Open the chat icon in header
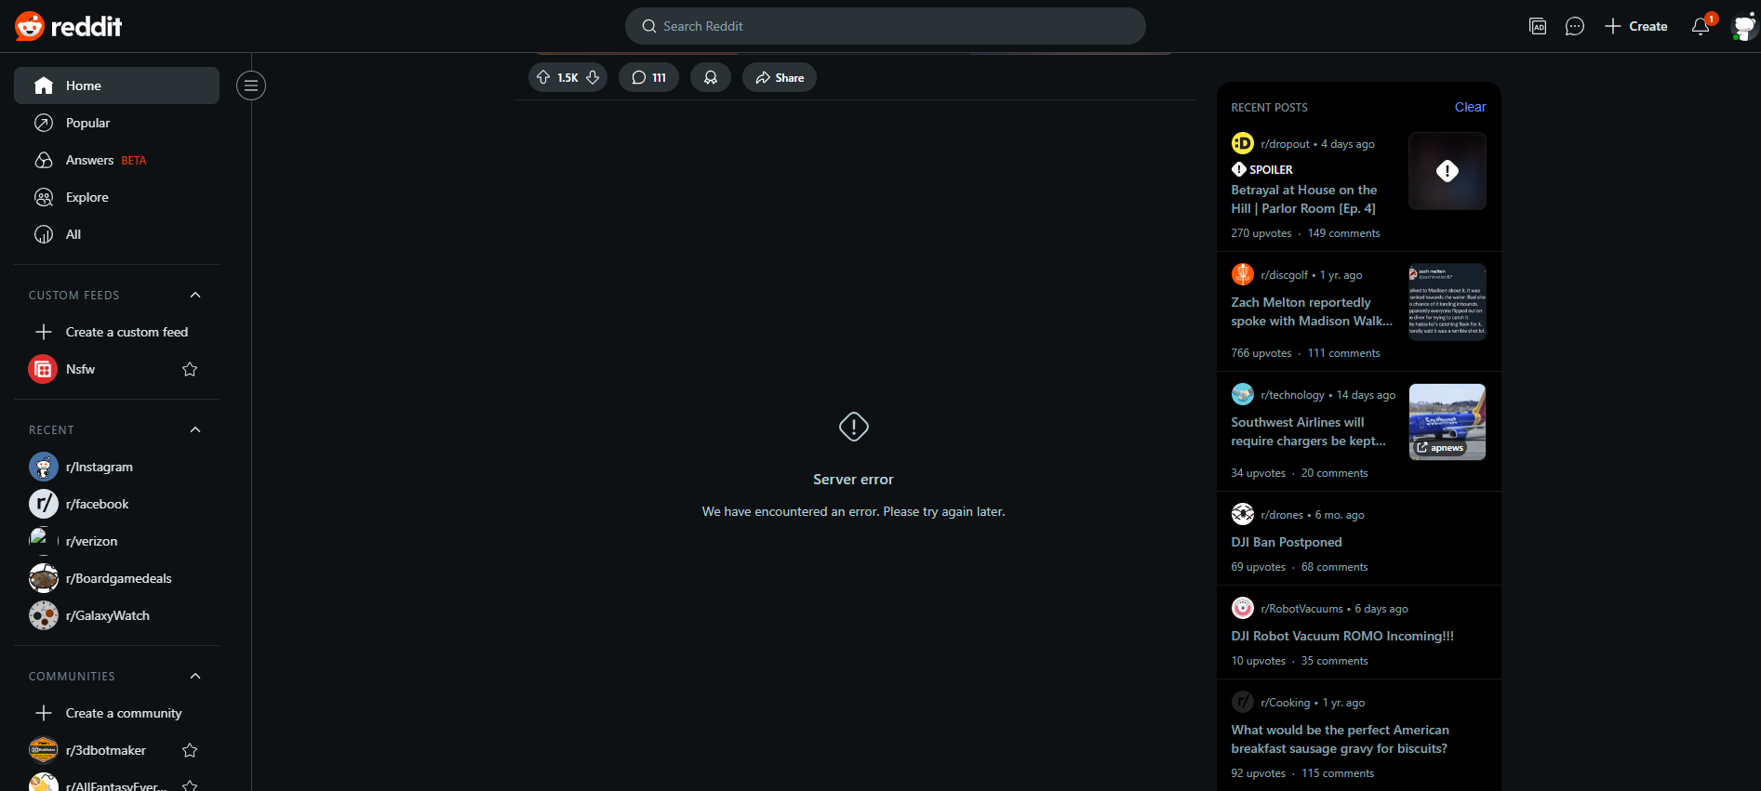Image resolution: width=1761 pixels, height=791 pixels. pyautogui.click(x=1574, y=26)
